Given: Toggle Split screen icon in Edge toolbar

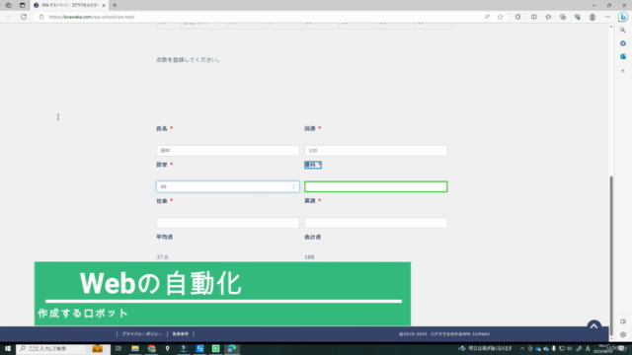Looking at the screenshot, I should [x=533, y=17].
